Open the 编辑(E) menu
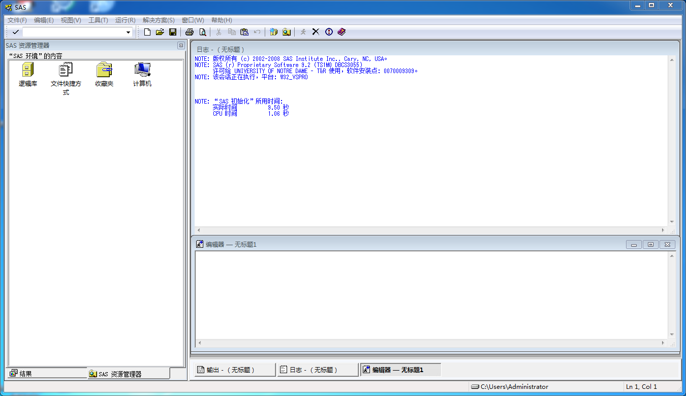686x396 pixels. pos(44,20)
